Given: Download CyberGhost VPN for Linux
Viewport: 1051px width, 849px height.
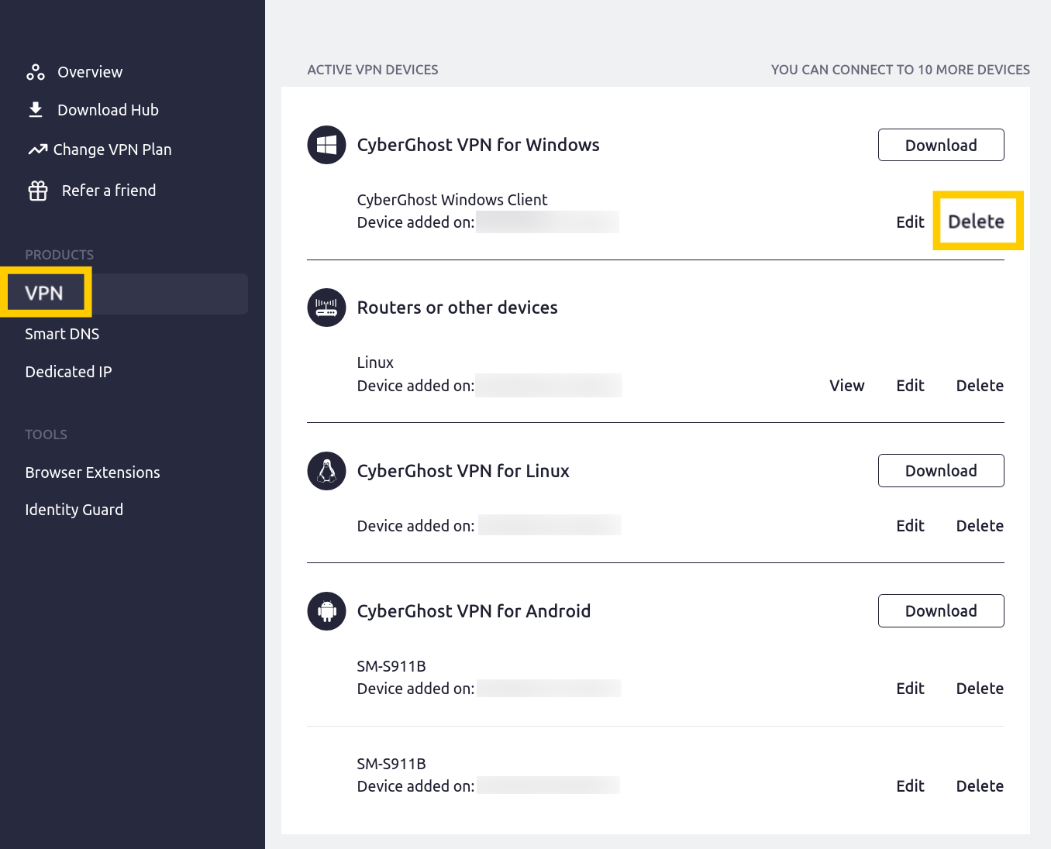Looking at the screenshot, I should (941, 471).
